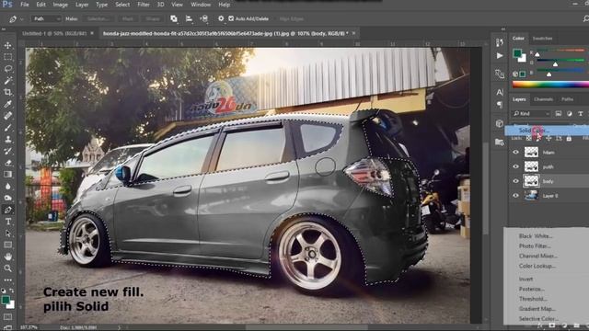Choose Photo Filter adjustment

tap(535, 245)
